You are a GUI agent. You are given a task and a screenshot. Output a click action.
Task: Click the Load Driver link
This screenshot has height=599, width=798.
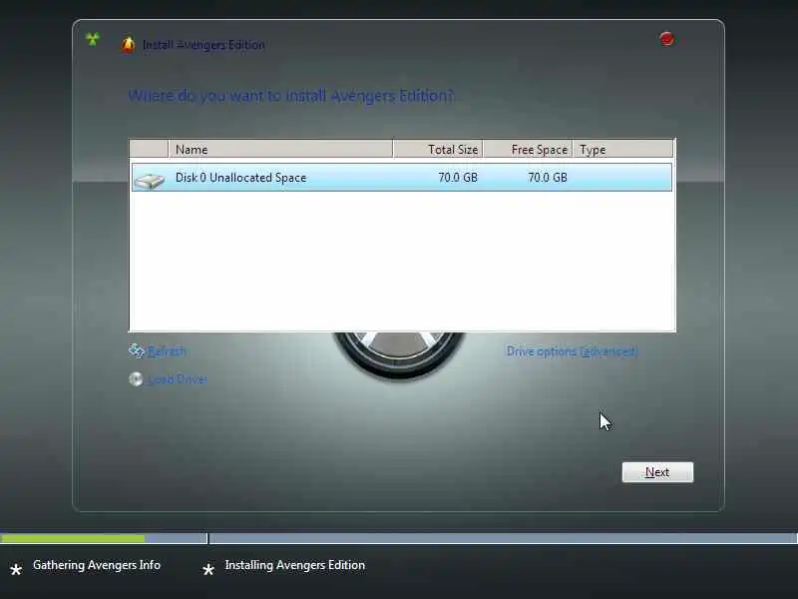178,379
